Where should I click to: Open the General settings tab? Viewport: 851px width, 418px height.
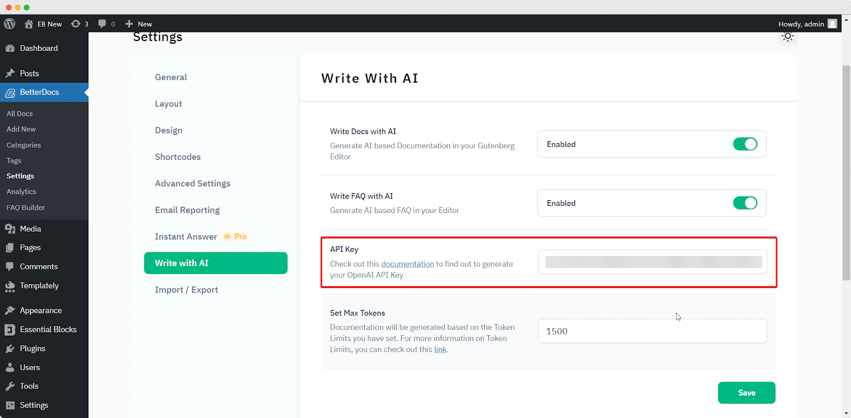pos(171,77)
